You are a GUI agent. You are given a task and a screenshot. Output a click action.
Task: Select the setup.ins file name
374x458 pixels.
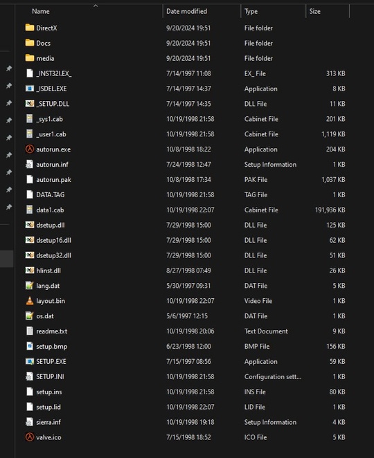49,392
